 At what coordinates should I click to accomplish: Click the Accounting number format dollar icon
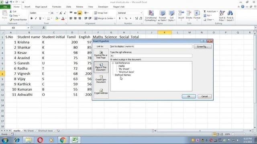point(120,18)
